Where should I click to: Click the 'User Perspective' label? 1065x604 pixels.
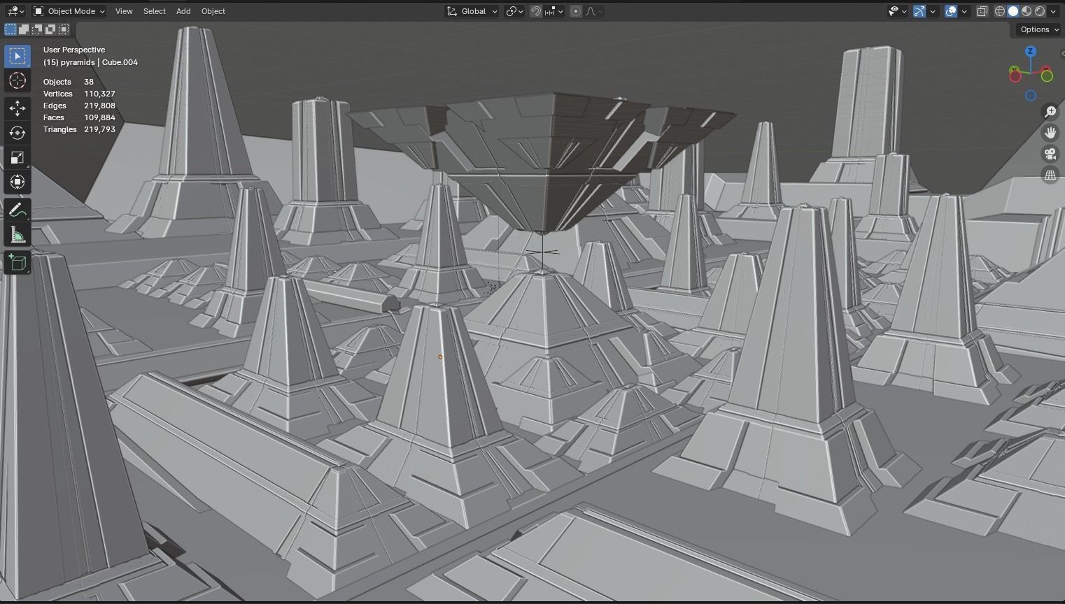[74, 50]
